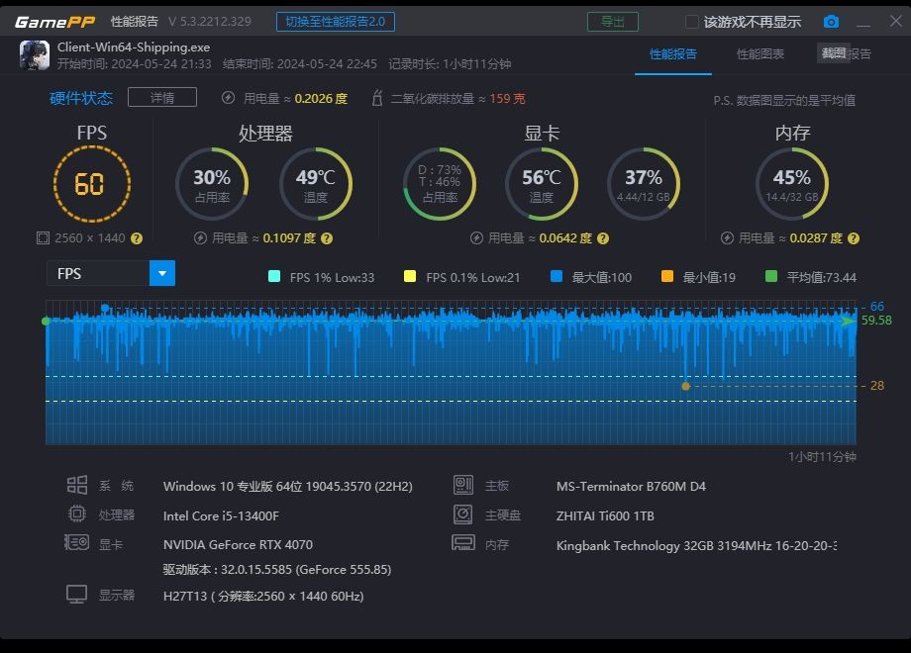The width and height of the screenshot is (911, 653).
Task: Click the 平均值 green legend swatch
Action: (771, 276)
